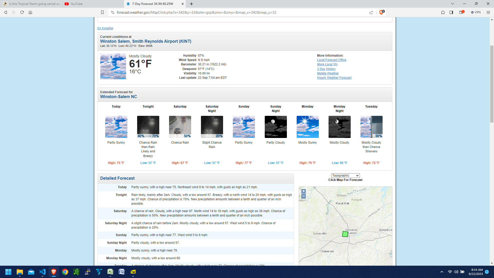494x278 pixels.
Task: Go to the browser home page
Action: point(30,12)
